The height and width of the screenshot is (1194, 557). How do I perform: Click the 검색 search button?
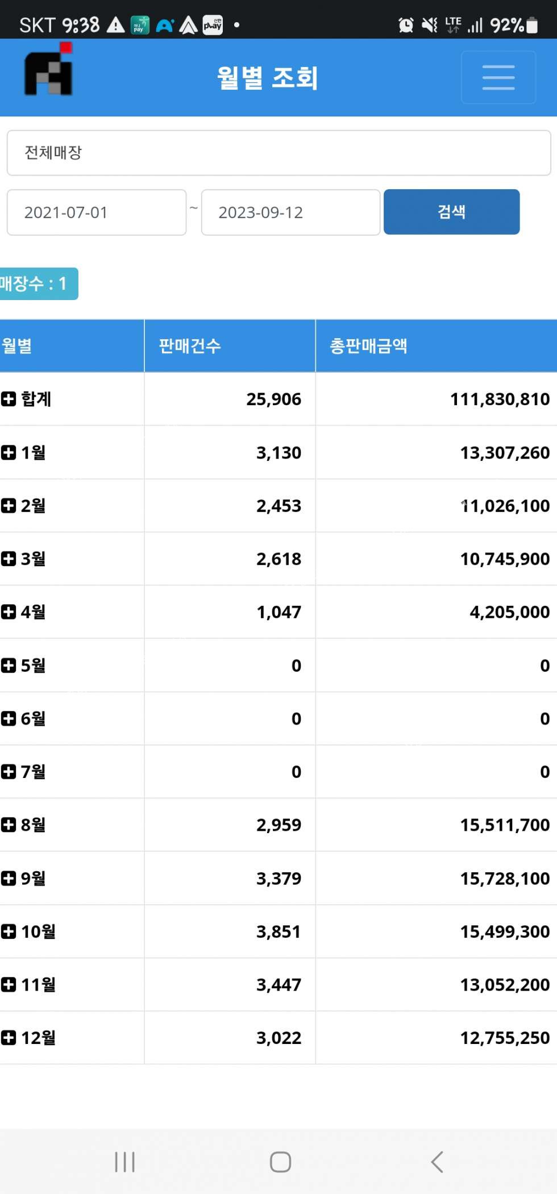(x=451, y=212)
